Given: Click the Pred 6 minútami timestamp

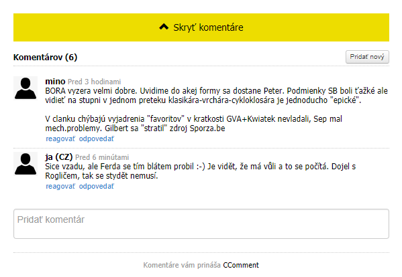Looking at the screenshot, I should [x=102, y=157].
